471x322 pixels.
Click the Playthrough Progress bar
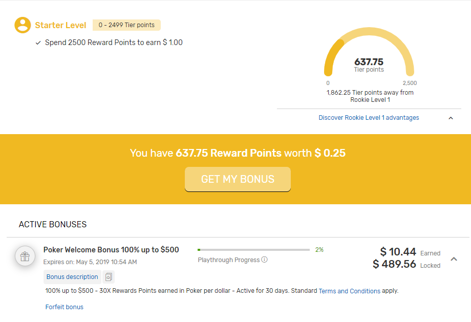[253, 250]
